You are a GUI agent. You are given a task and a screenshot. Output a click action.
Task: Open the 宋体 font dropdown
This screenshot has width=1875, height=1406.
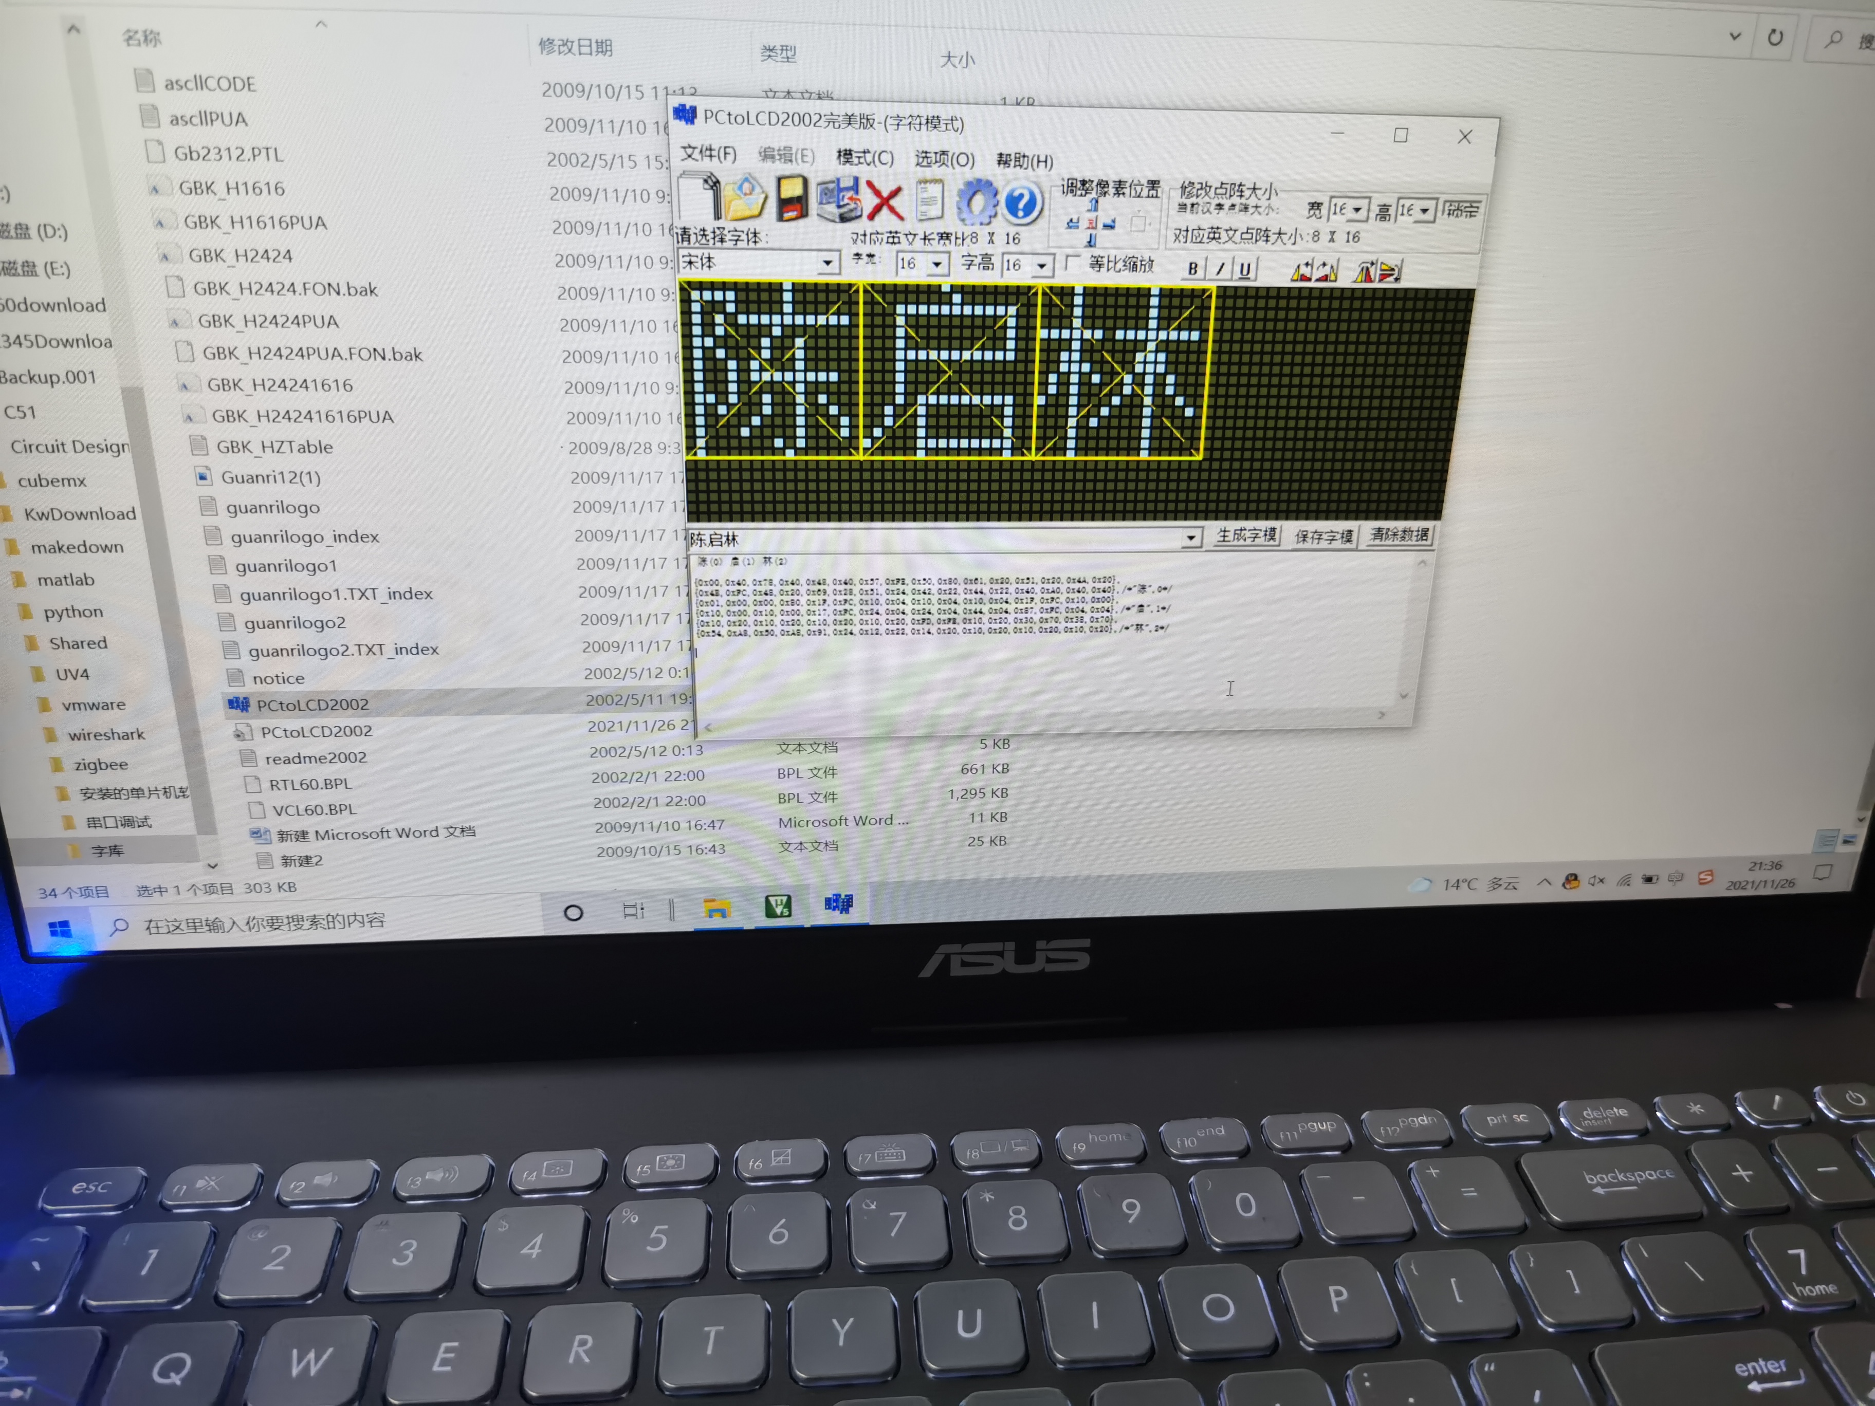[x=828, y=264]
